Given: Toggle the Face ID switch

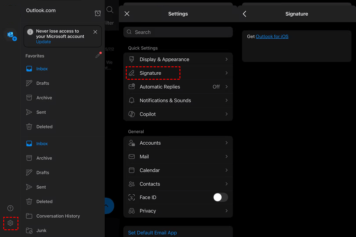Looking at the screenshot, I should pos(220,197).
